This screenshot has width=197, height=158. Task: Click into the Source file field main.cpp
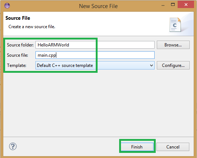pyautogui.click(x=95, y=55)
